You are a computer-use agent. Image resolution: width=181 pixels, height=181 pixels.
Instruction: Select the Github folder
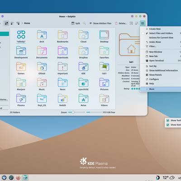tap(42, 68)
